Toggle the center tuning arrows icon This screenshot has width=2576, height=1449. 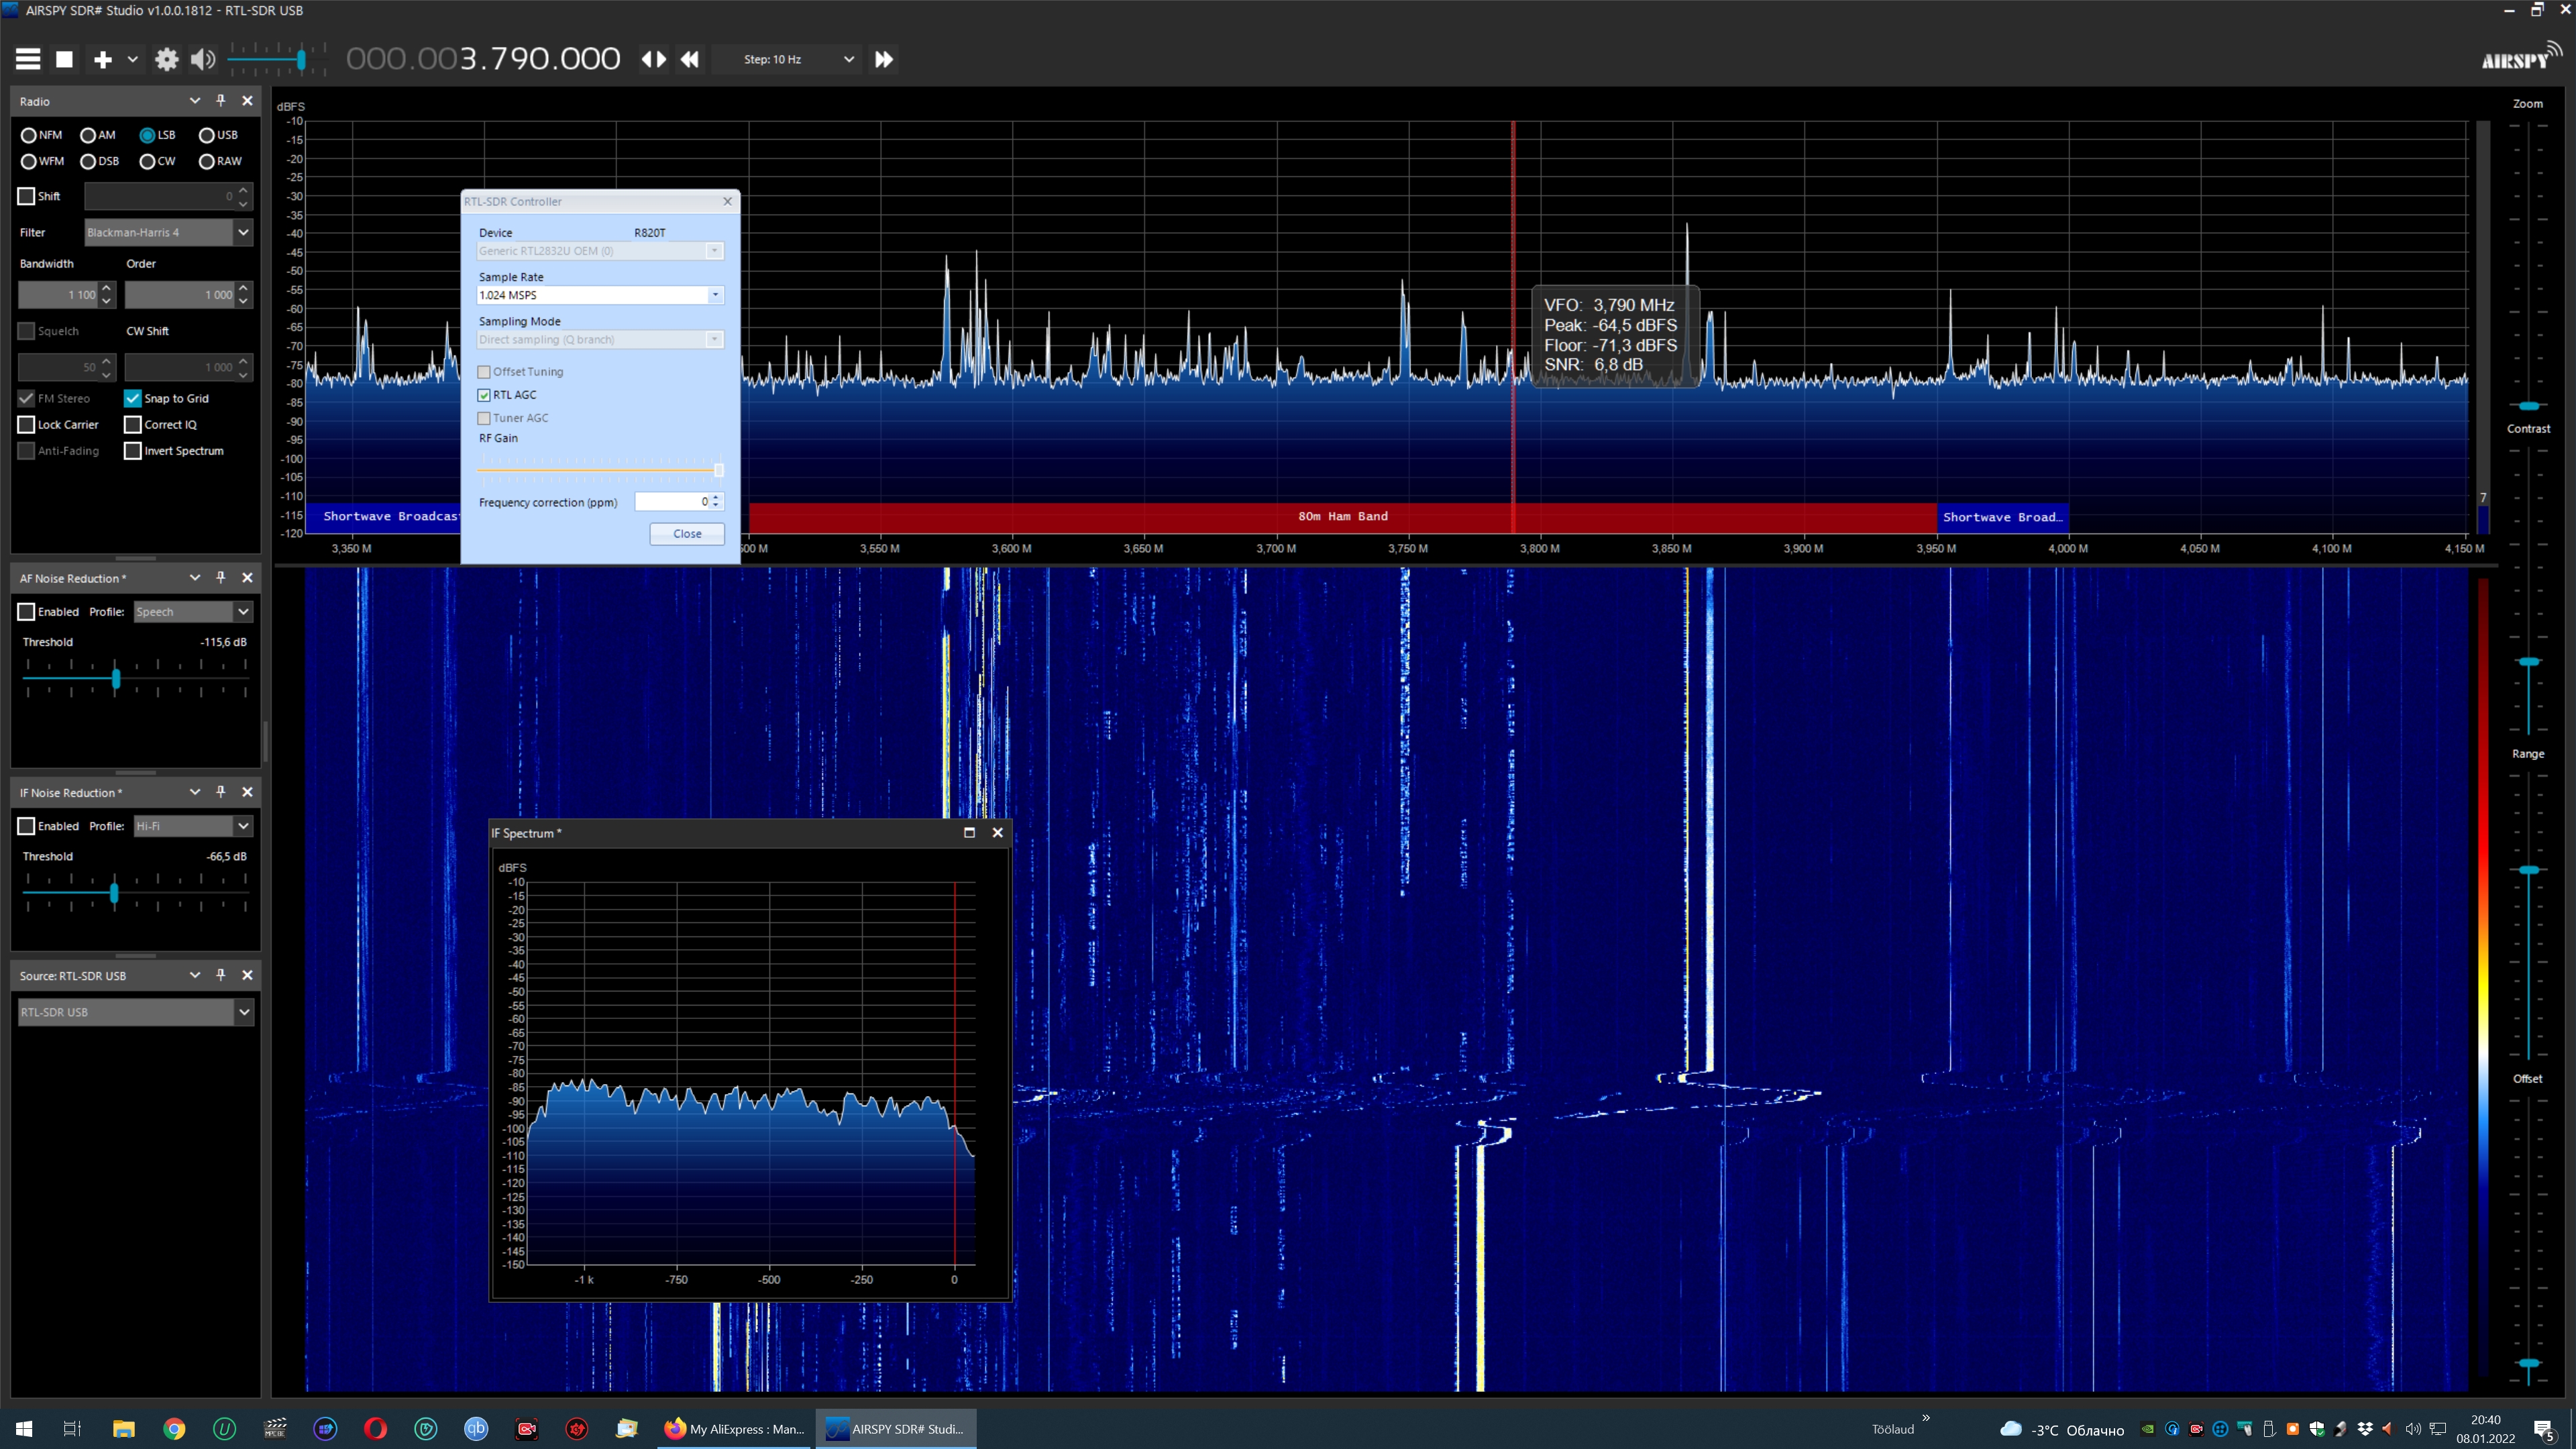point(653,59)
